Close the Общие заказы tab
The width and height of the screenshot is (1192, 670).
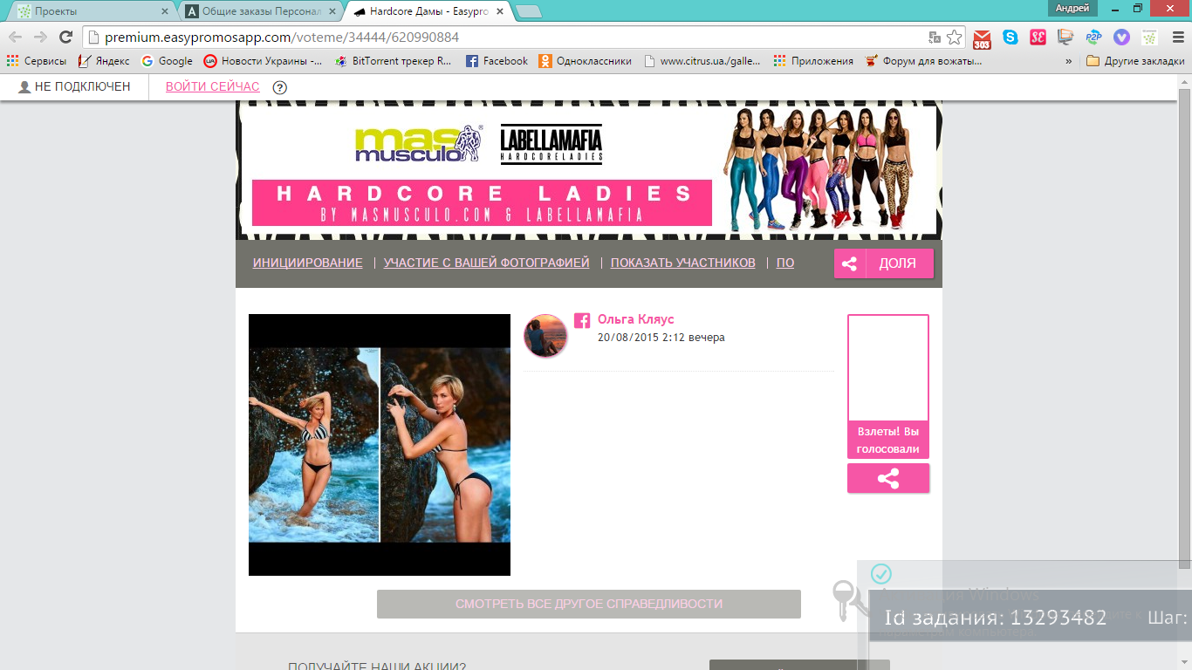[x=332, y=11]
